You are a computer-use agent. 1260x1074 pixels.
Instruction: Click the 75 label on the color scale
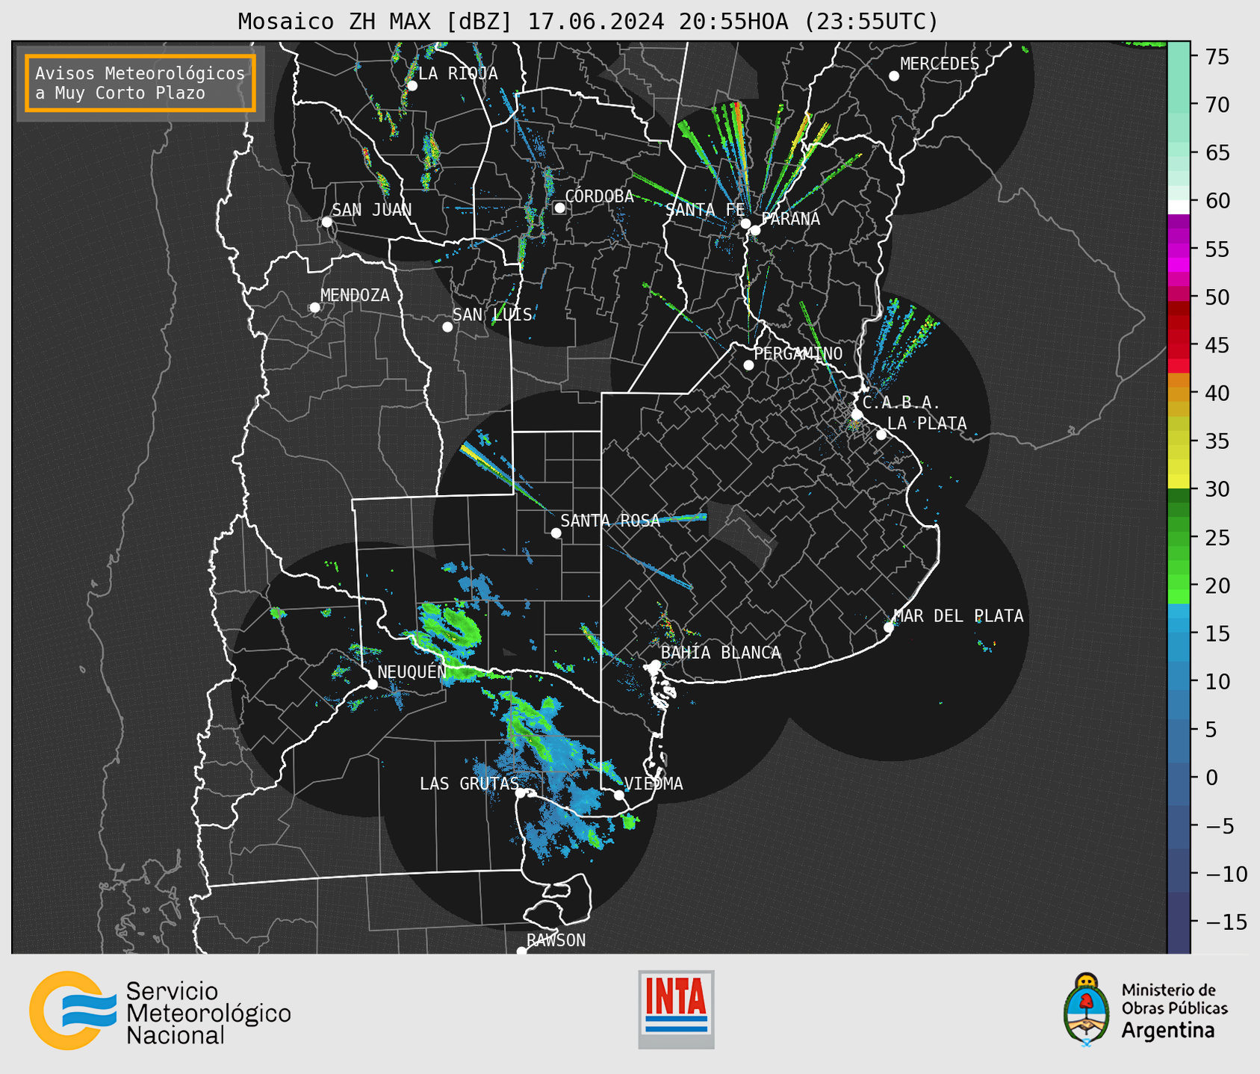click(x=1217, y=57)
